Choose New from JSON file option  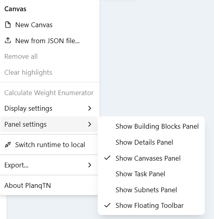coord(49,41)
